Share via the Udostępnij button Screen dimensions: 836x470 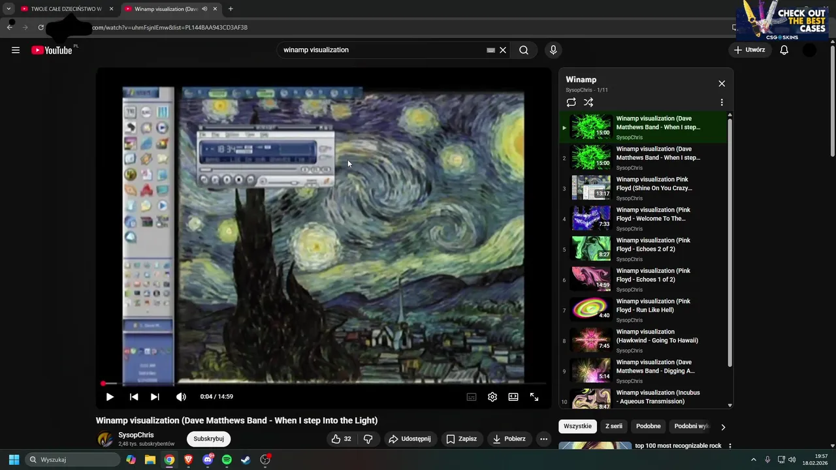point(410,439)
